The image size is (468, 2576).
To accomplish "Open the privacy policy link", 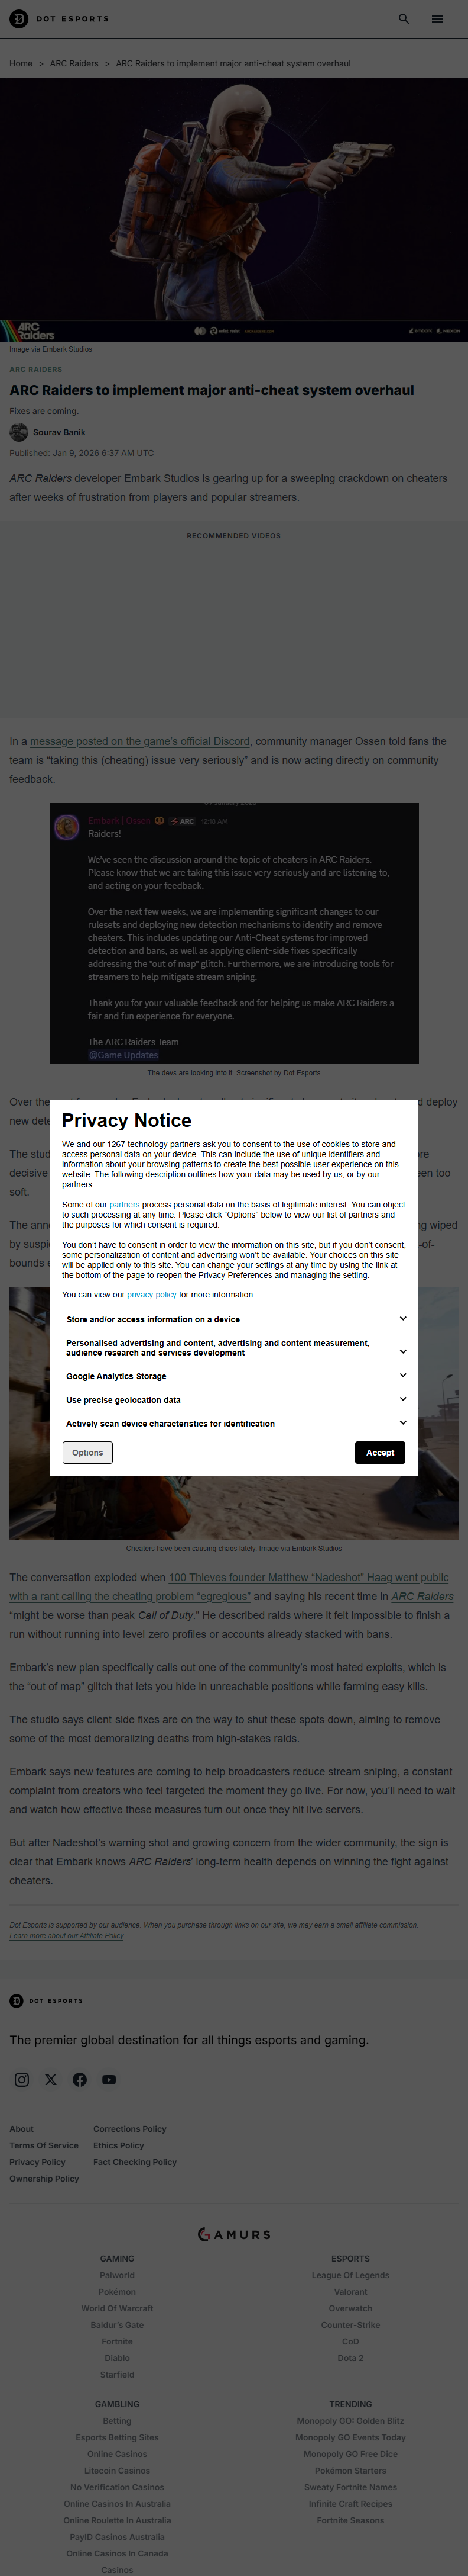I will click(x=152, y=1294).
